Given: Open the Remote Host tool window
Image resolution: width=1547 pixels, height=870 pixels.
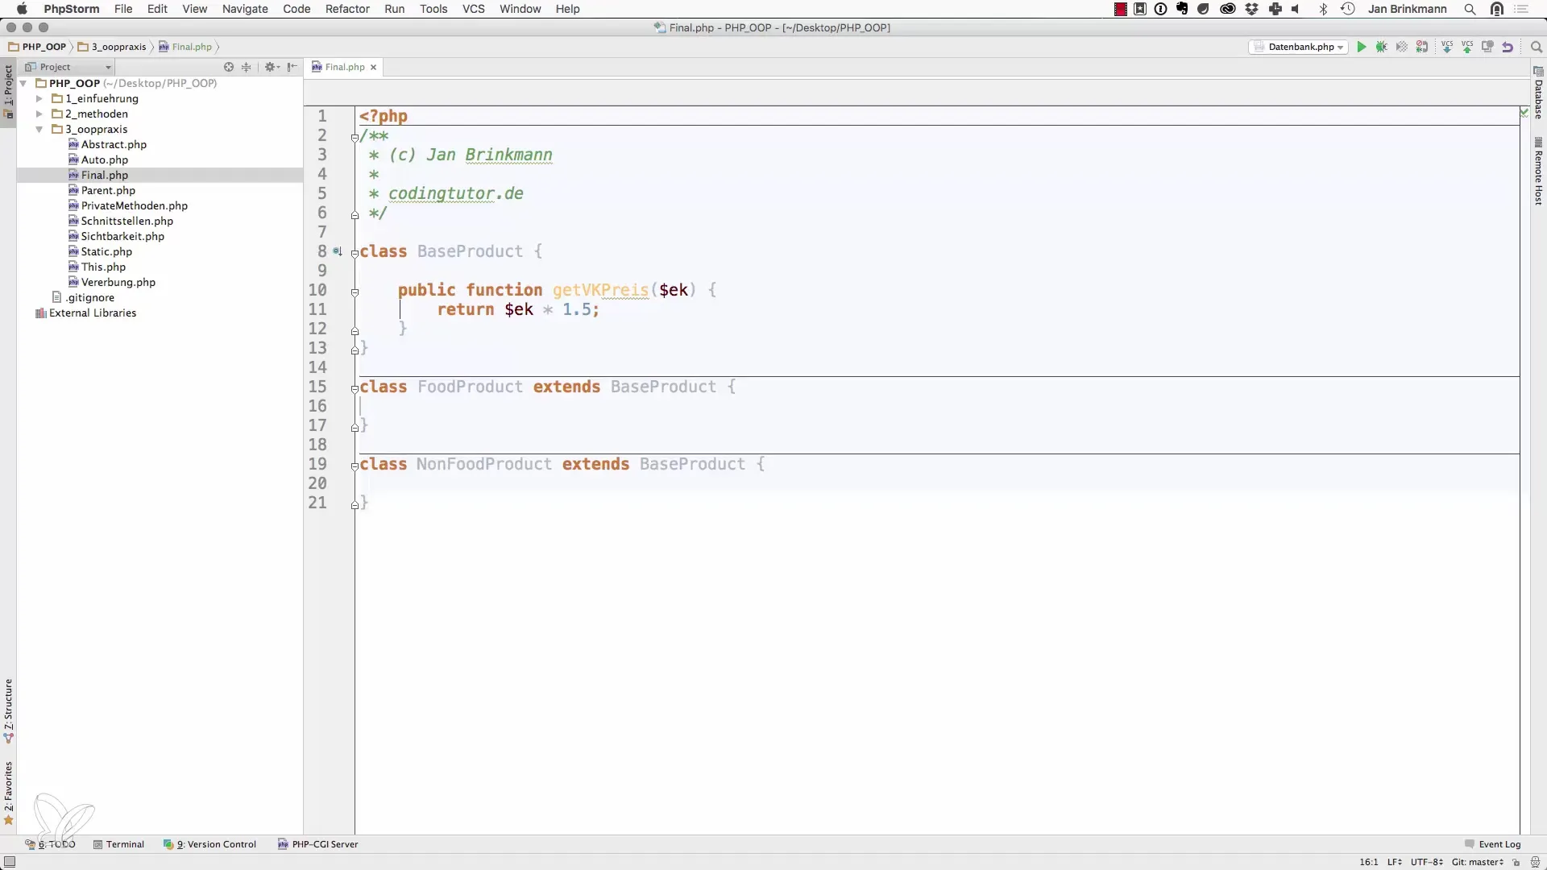Looking at the screenshot, I should pyautogui.click(x=1538, y=172).
